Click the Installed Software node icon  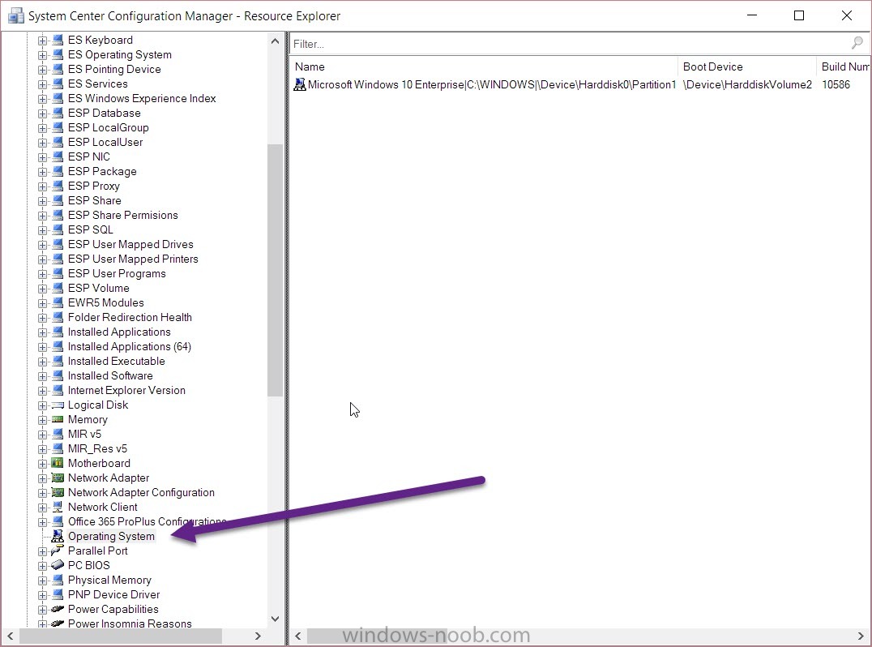[58, 375]
